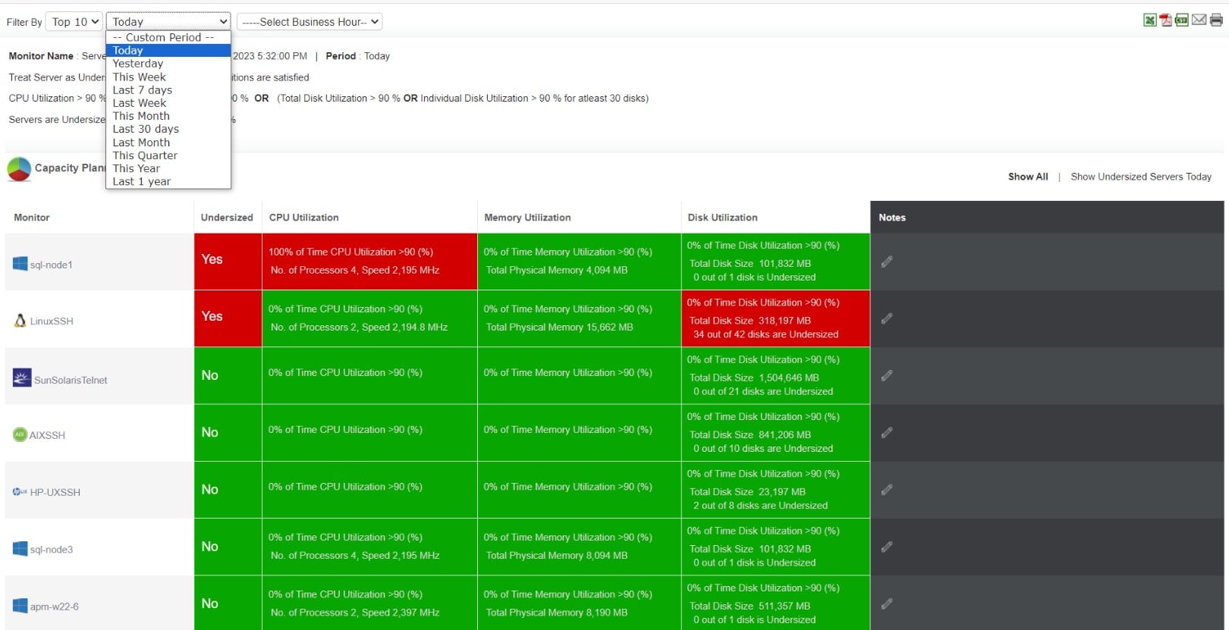Click sql-node1's red 100% CPU Utilization cell
1229x630 pixels.
[369, 262]
